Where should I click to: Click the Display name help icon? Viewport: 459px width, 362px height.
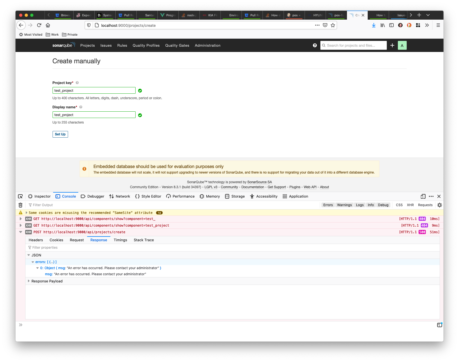[x=81, y=107]
